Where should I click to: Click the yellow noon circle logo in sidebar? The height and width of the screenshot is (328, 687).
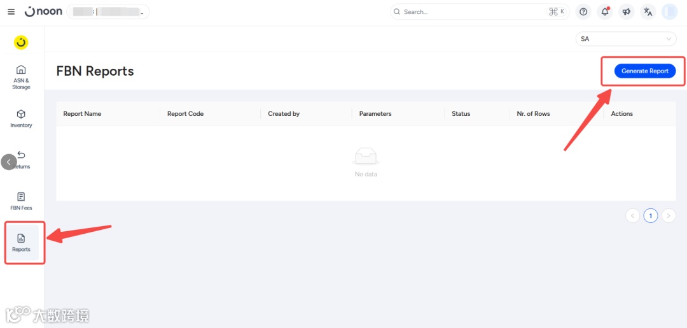pyautogui.click(x=21, y=43)
